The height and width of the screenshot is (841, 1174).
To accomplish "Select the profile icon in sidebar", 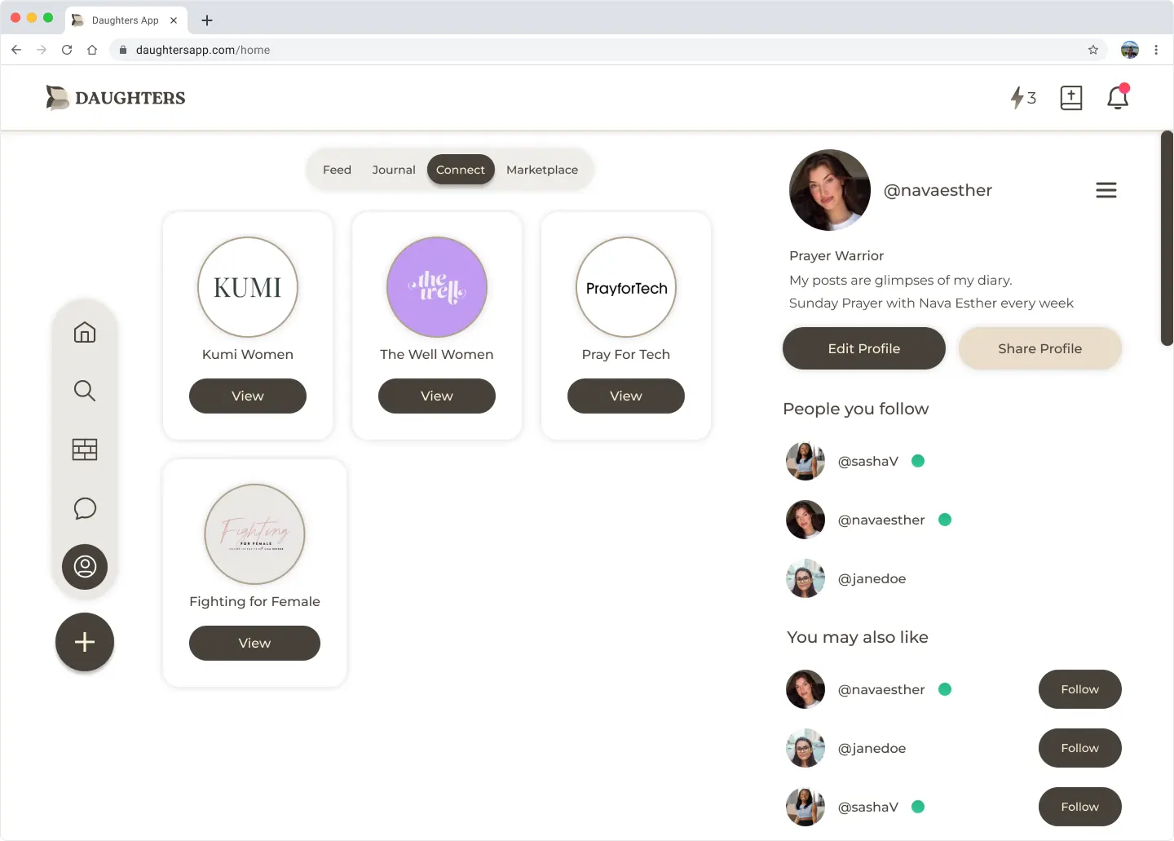I will [85, 567].
